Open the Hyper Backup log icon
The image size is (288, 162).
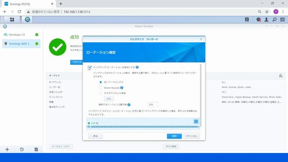click(36, 149)
